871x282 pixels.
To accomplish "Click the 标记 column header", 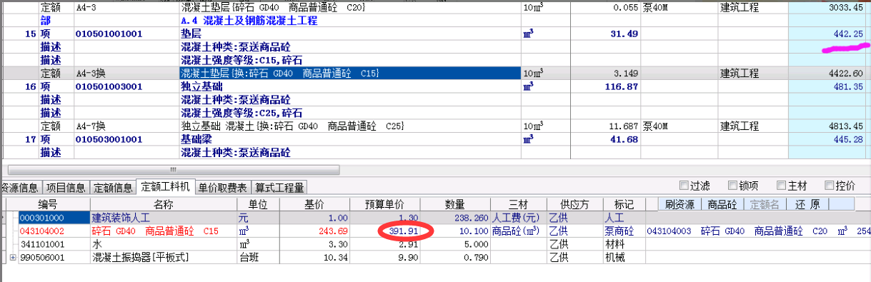I will tap(623, 205).
